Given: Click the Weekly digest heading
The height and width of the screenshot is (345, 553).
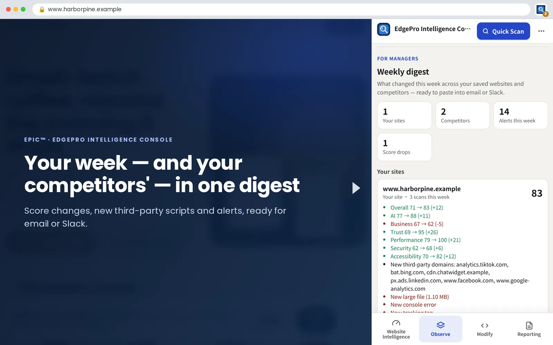Looking at the screenshot, I should tap(403, 72).
